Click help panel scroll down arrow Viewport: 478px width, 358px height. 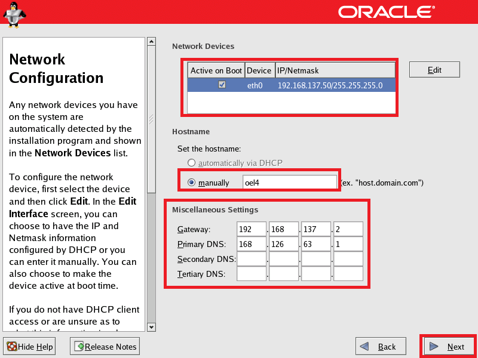click(151, 327)
